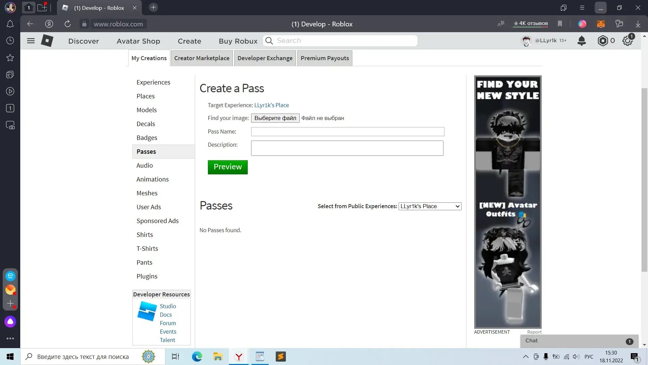
Task: Select Passes from left sidebar menu
Action: [x=146, y=151]
